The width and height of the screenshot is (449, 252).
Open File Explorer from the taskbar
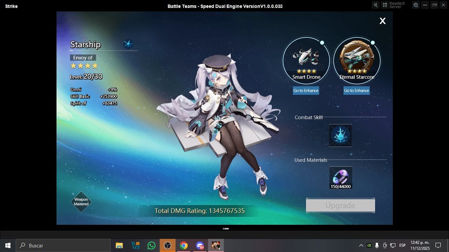(x=119, y=245)
